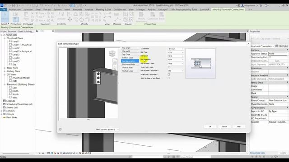Image resolution: width=289 pixels, height=162 pixels.
Task: Click the Cut geometry icon
Action: point(37,17)
